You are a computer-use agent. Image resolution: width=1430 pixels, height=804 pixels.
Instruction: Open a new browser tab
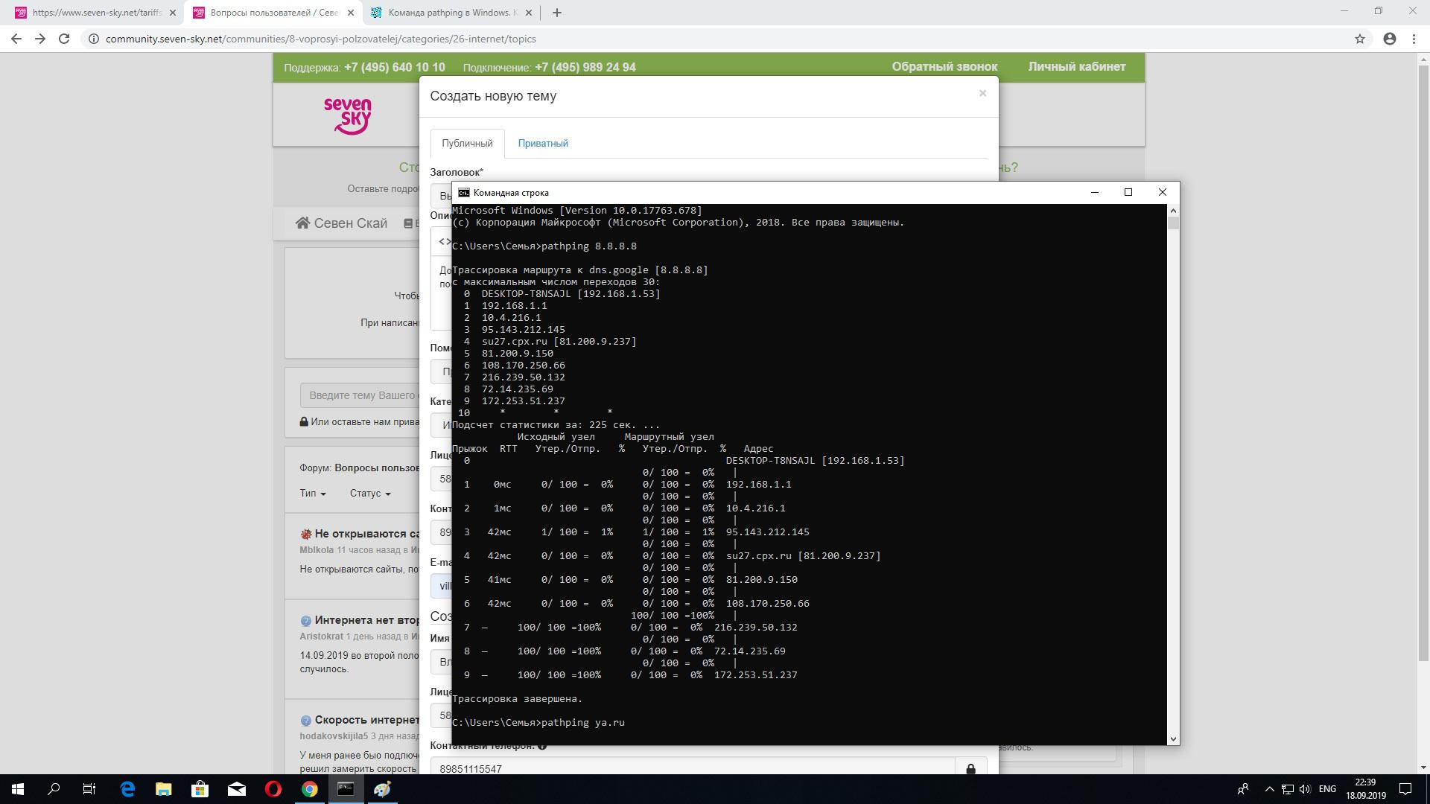[x=557, y=13]
